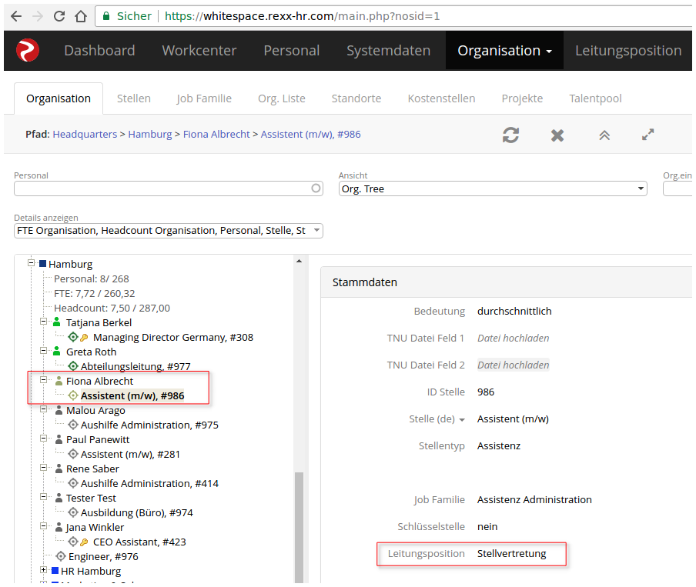The height and width of the screenshot is (587, 696).
Task: Click the browser forward arrow
Action: pyautogui.click(x=38, y=16)
